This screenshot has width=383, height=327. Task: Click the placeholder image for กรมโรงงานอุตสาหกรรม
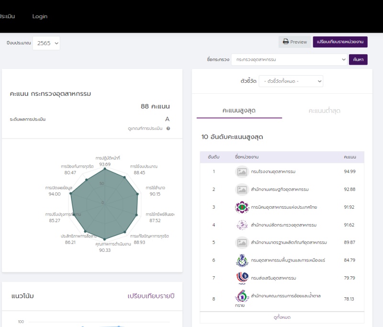click(242, 172)
